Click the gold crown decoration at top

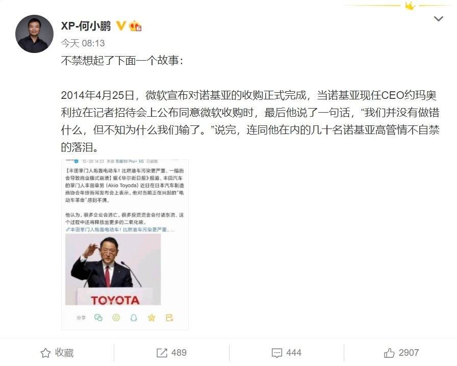point(410,6)
